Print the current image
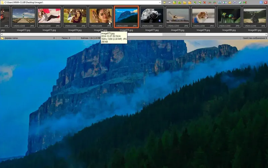 tap(235, 3)
